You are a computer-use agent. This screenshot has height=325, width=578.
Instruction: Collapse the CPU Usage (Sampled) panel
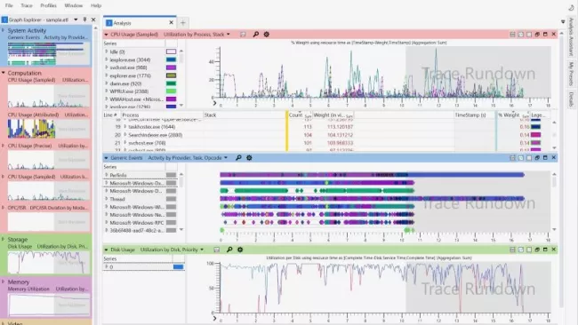(106, 35)
